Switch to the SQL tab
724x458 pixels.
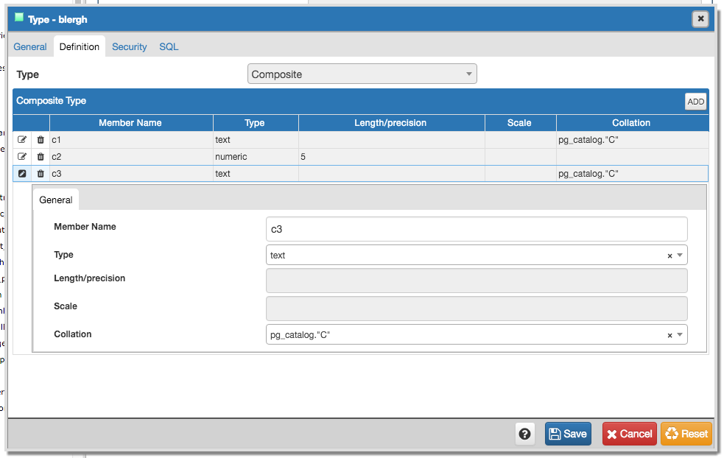168,46
